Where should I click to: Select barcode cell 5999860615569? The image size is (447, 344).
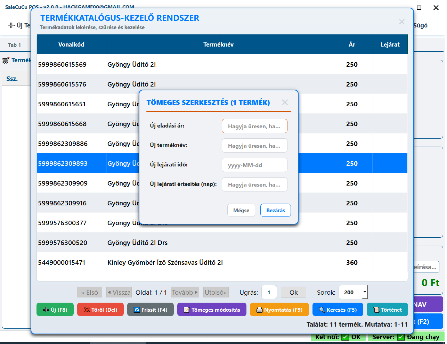tap(71, 64)
